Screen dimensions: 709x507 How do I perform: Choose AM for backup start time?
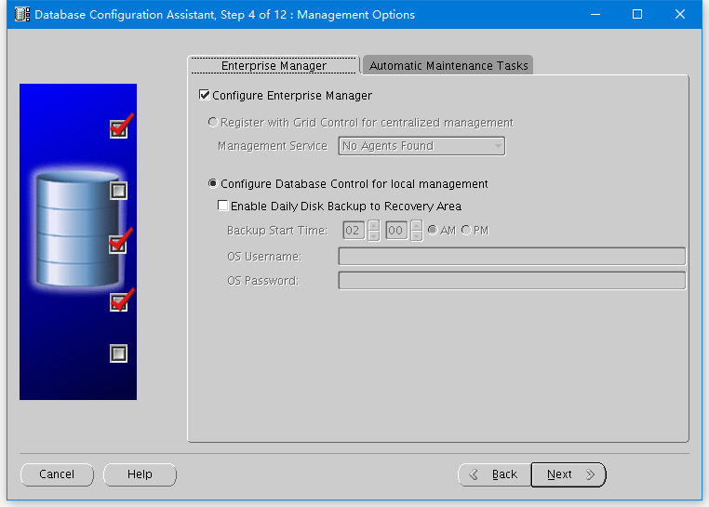tap(433, 230)
